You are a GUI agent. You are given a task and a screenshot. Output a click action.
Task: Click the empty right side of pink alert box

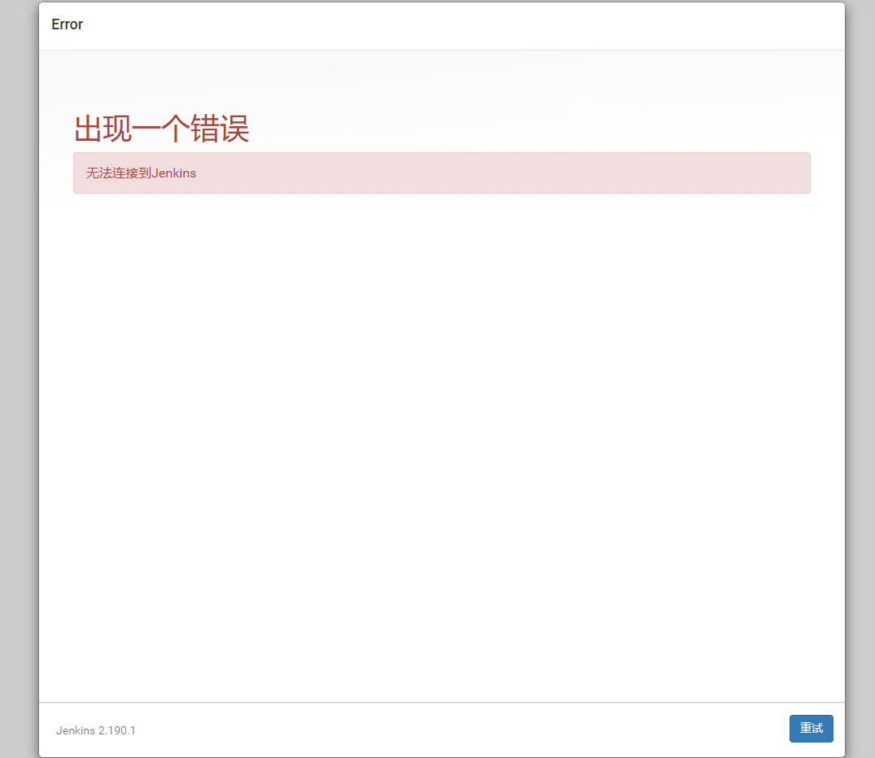click(x=570, y=173)
